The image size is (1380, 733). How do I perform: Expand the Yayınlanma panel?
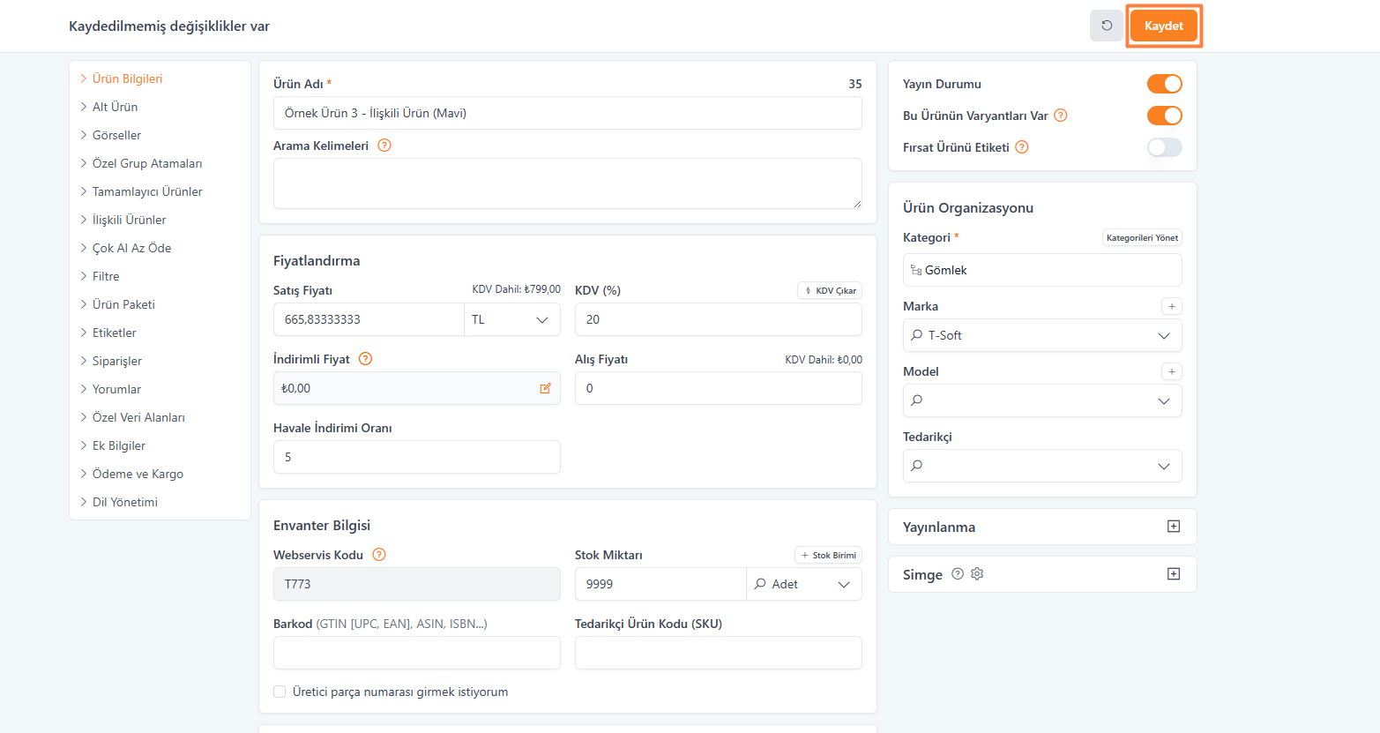1173,527
